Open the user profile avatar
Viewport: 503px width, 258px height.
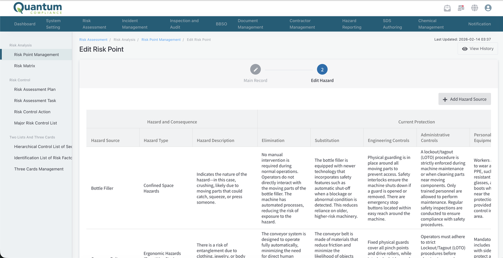488,8
